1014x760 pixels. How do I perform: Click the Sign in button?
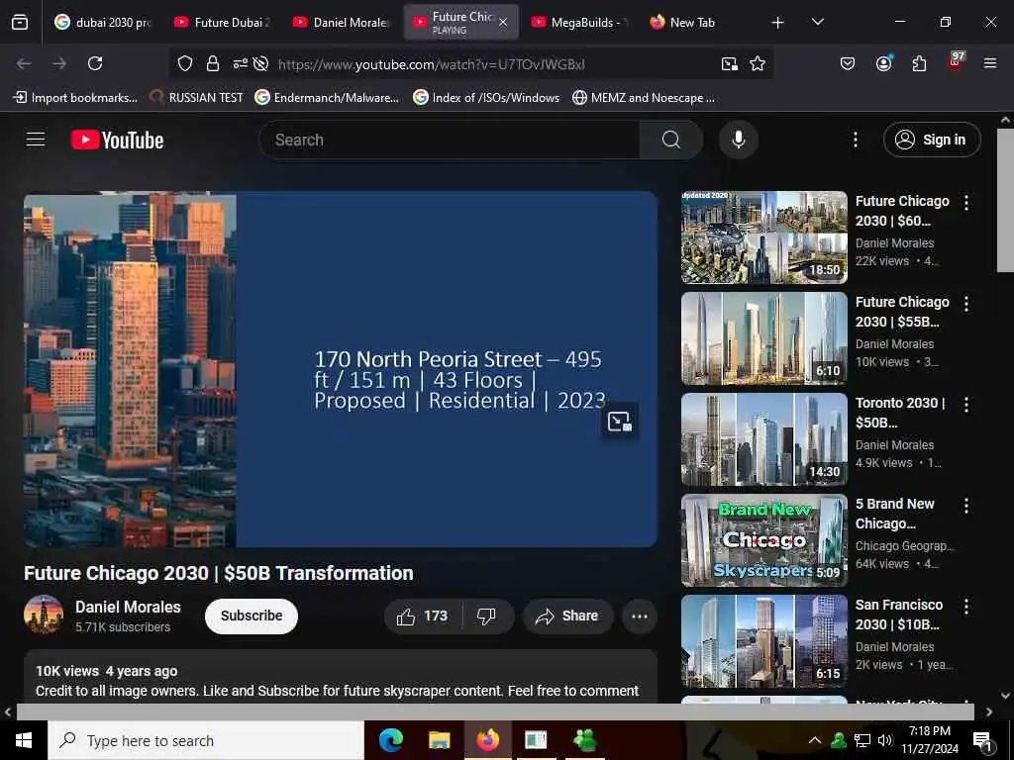[932, 140]
